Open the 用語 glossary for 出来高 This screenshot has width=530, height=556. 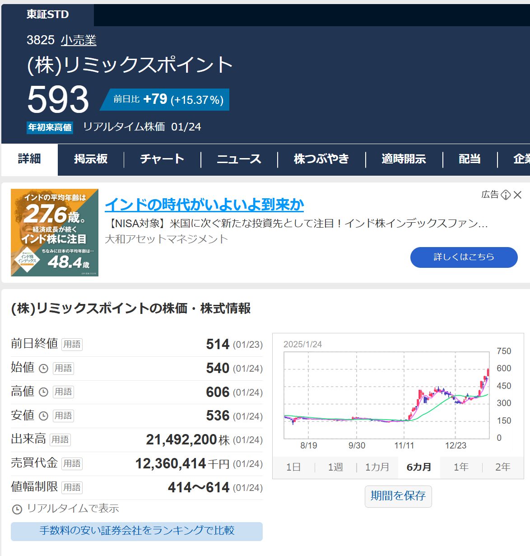coord(60,440)
